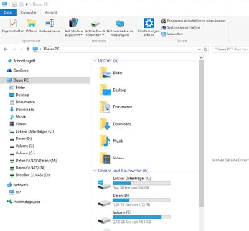Switch to the Computer tab

(29, 12)
